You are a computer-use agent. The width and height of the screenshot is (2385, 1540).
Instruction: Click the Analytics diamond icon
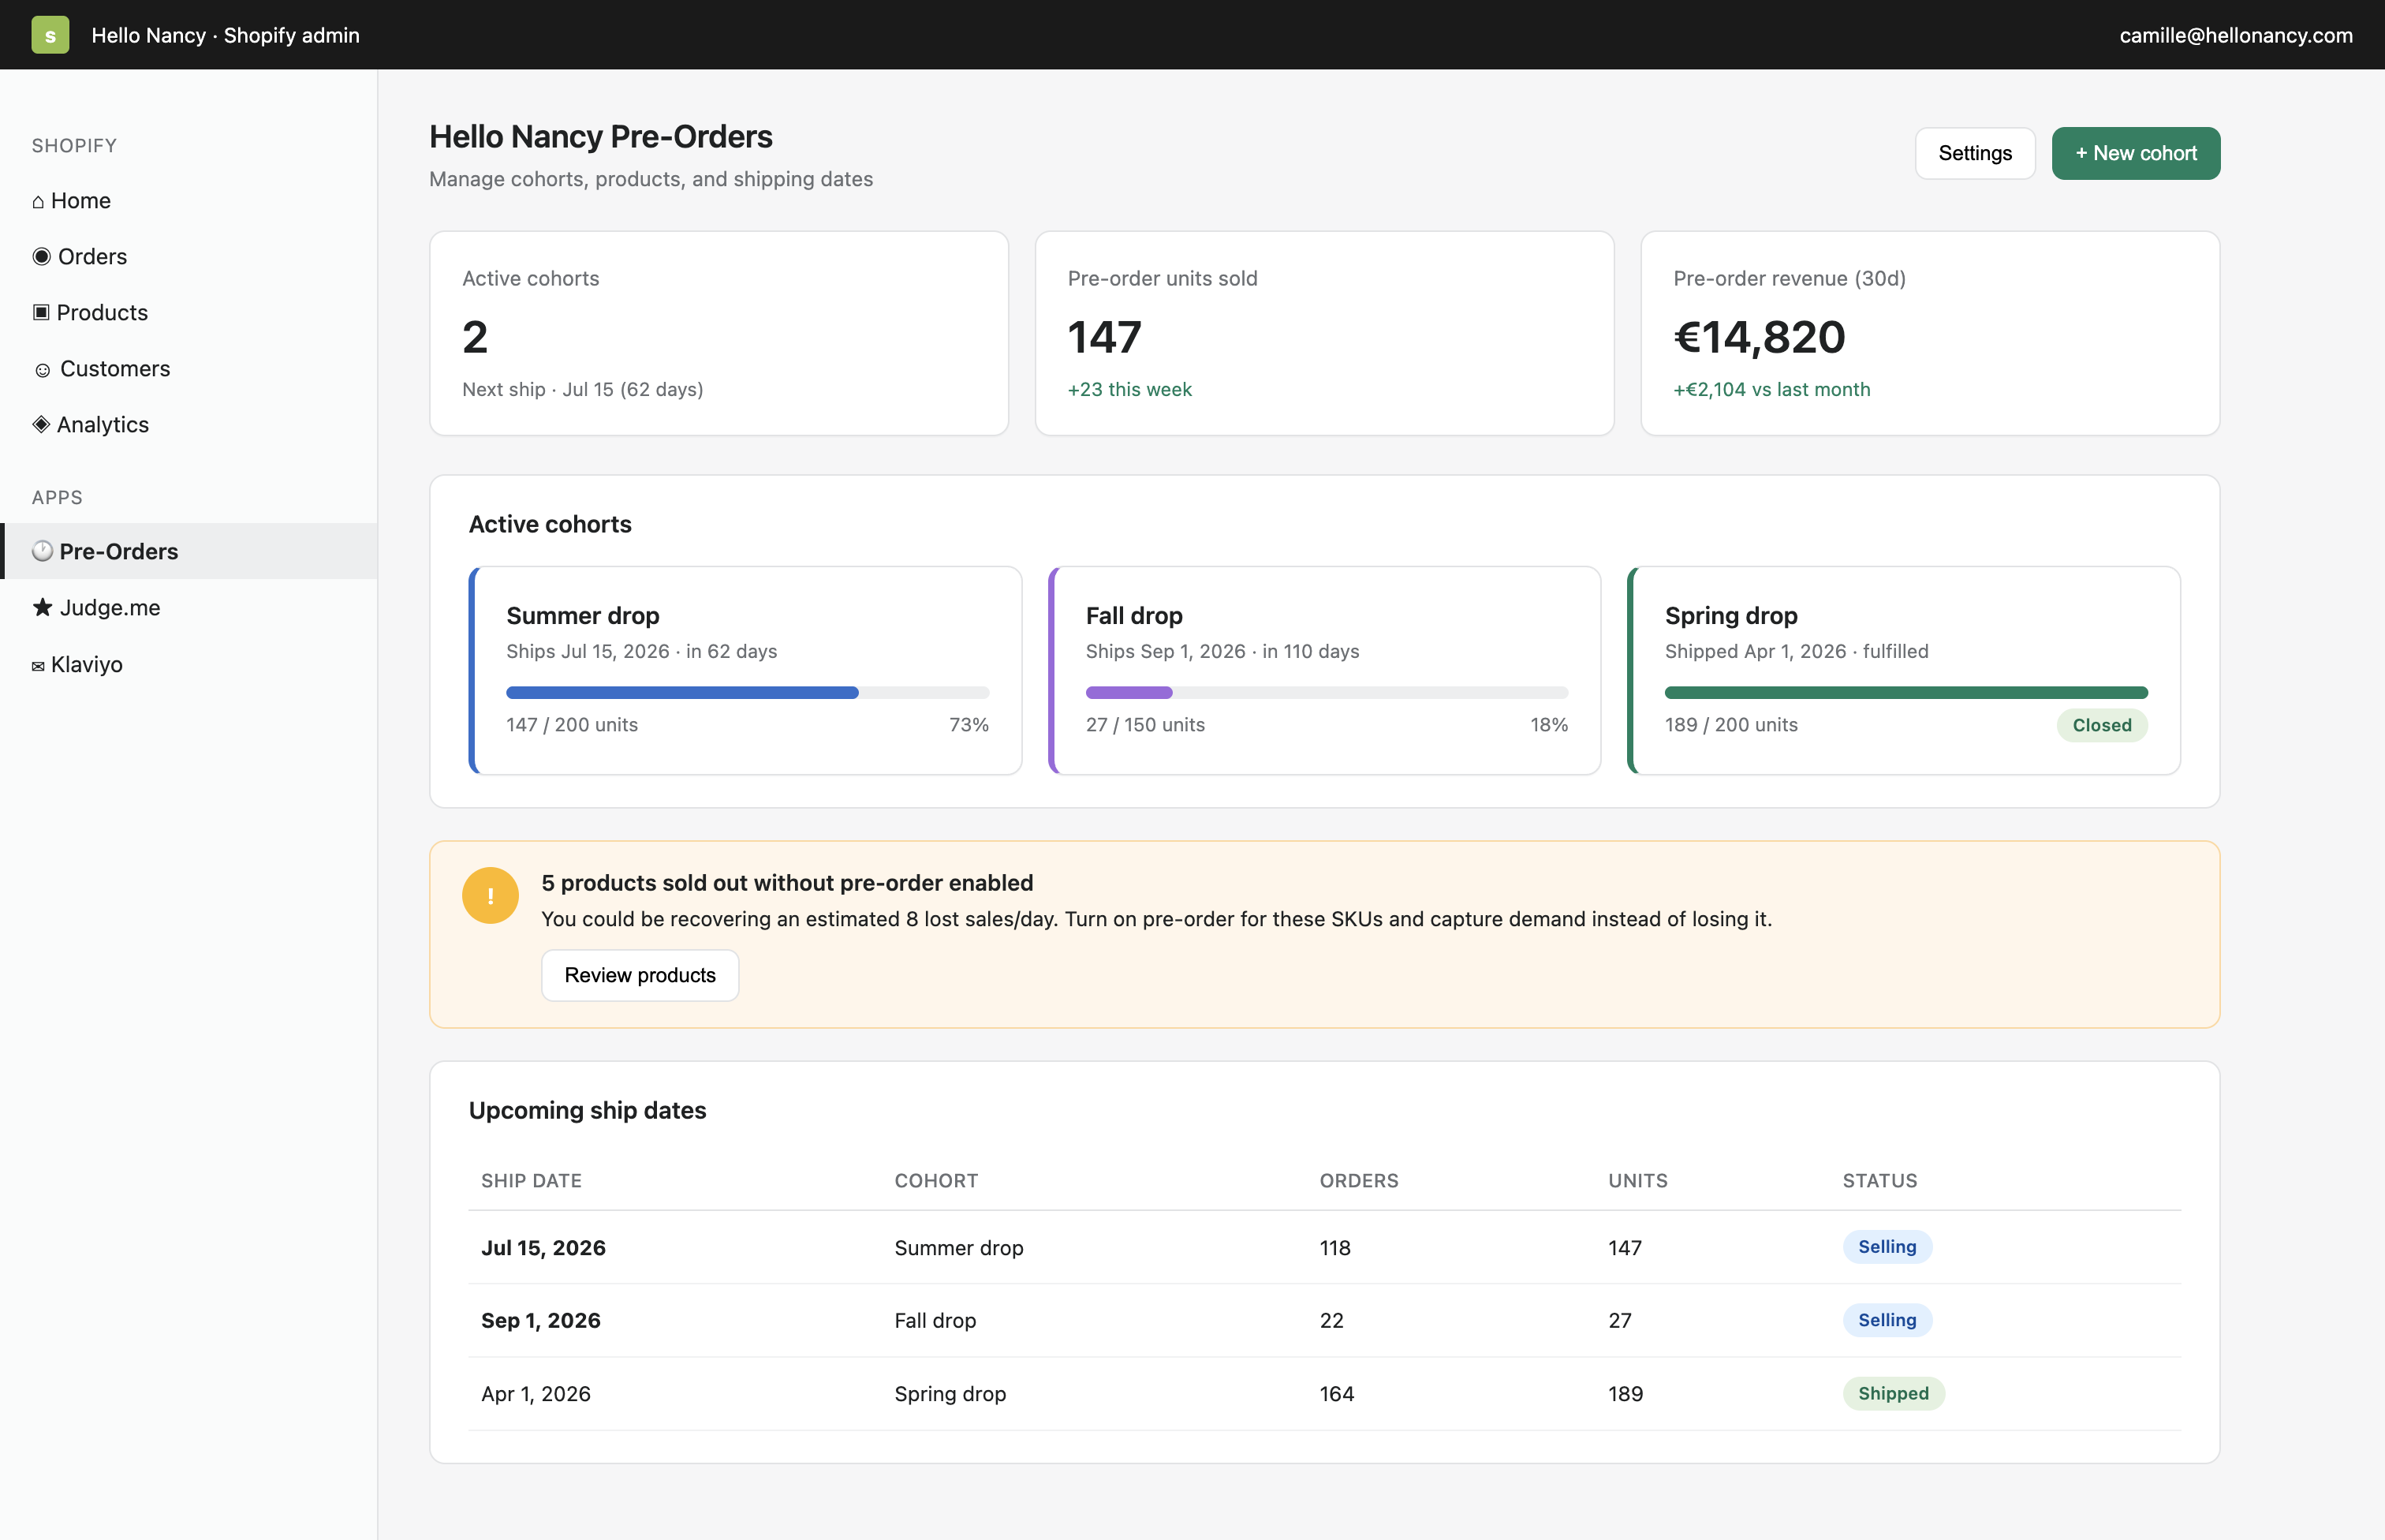click(41, 424)
